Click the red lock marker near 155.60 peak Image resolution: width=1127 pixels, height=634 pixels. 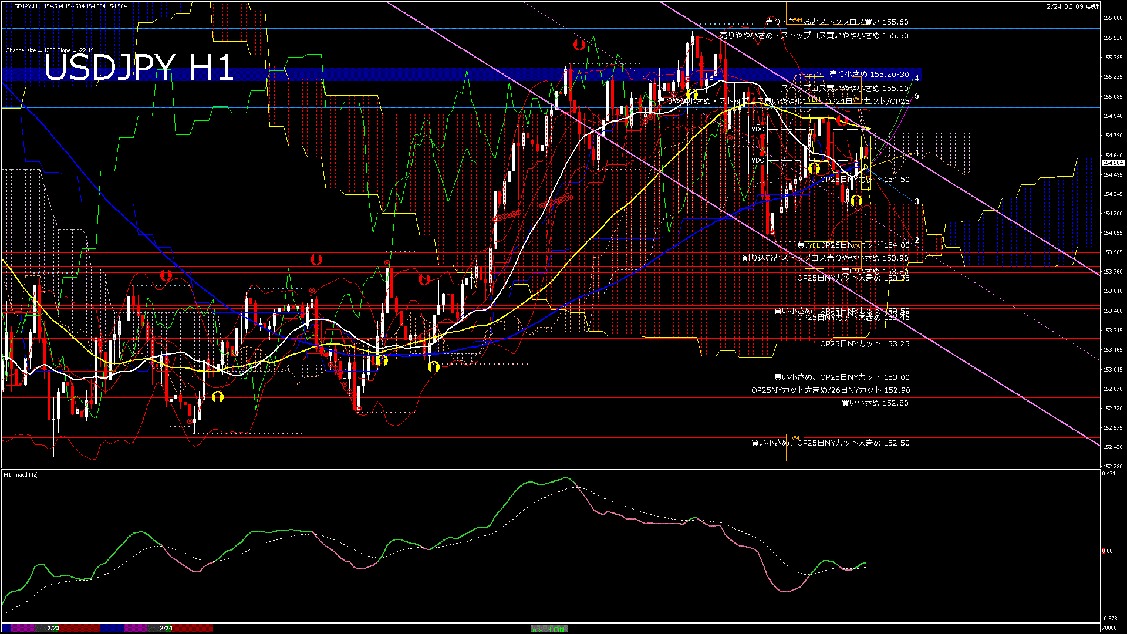pos(580,45)
